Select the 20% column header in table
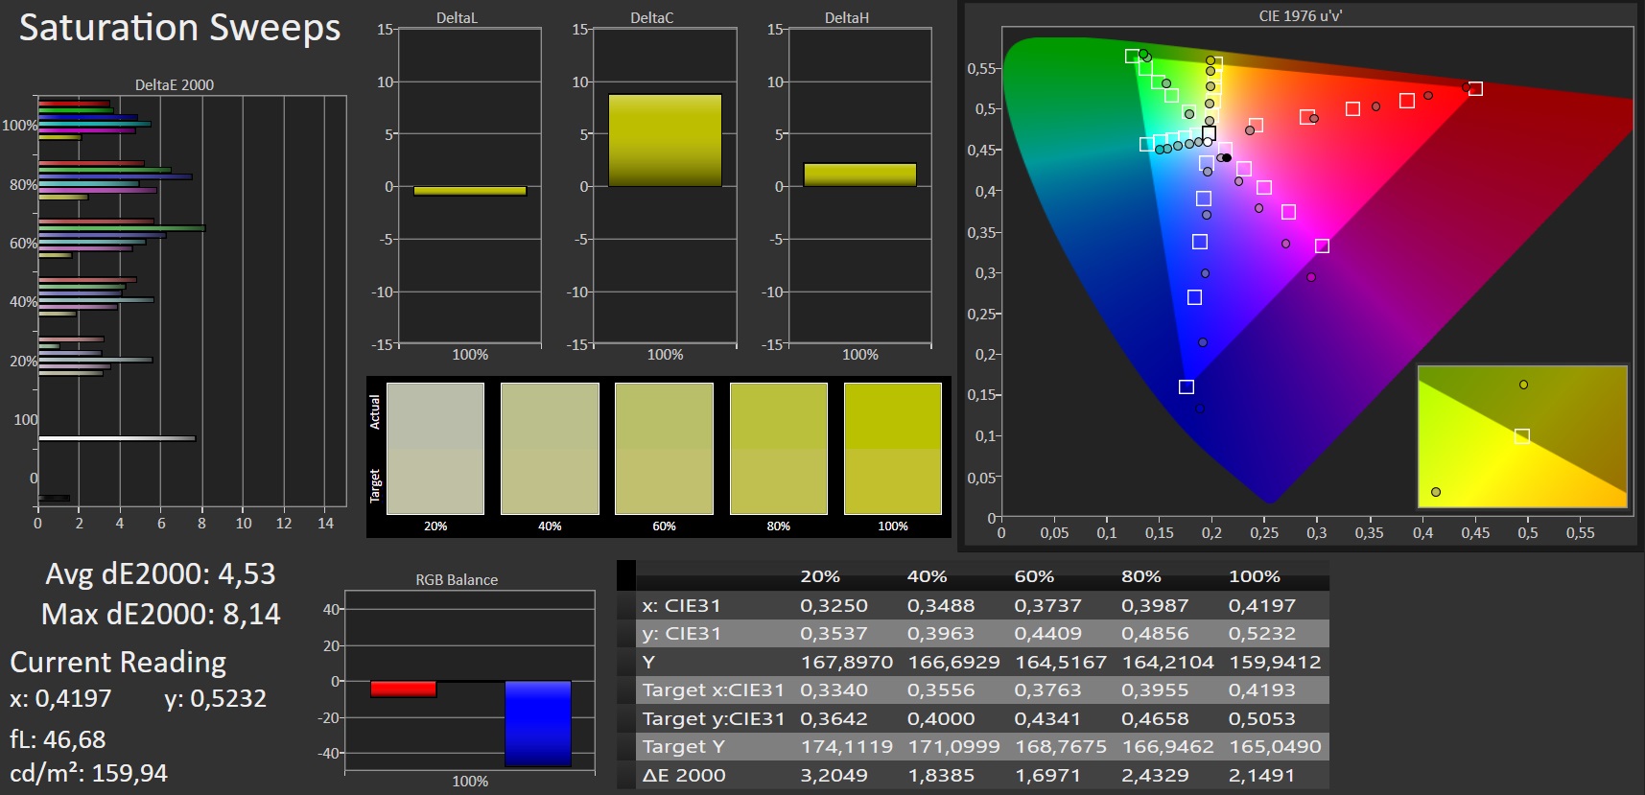This screenshot has height=795, width=1645. tap(820, 576)
